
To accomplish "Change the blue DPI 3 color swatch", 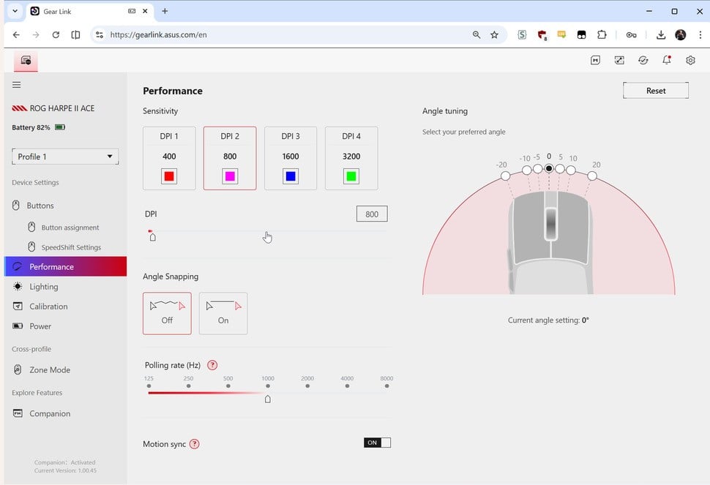I will (291, 176).
